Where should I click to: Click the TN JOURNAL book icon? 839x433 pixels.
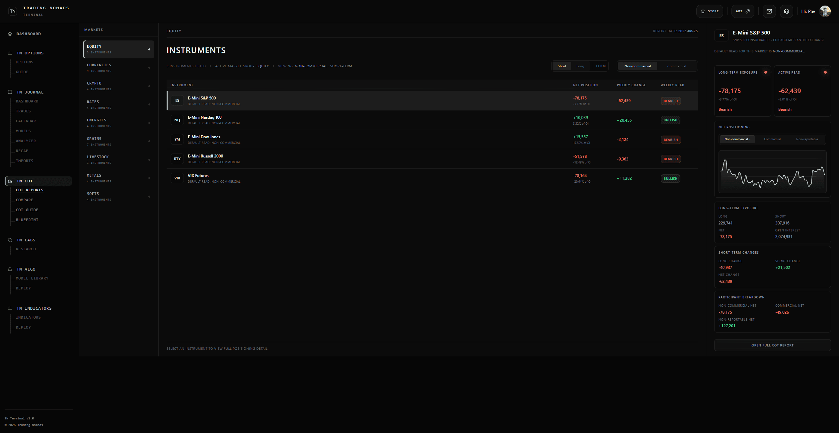pyautogui.click(x=10, y=92)
